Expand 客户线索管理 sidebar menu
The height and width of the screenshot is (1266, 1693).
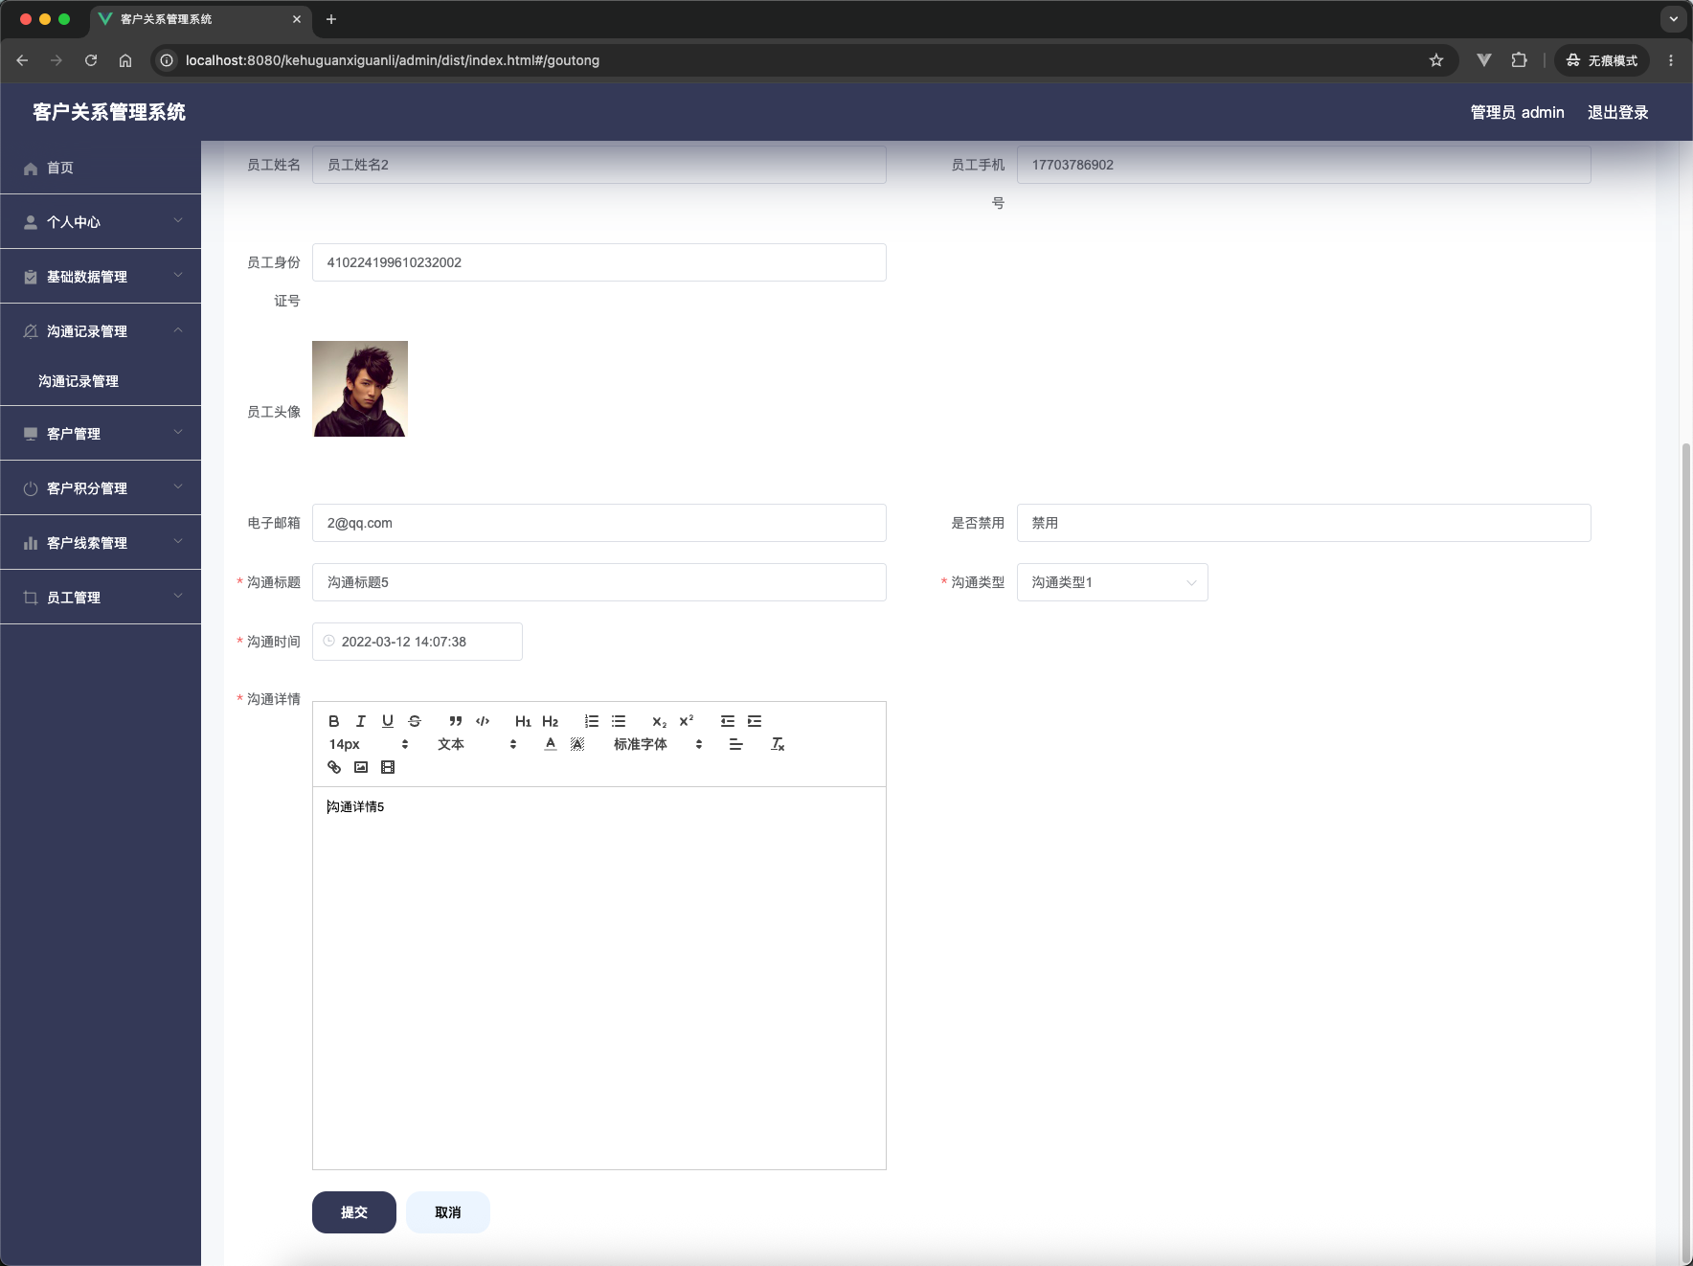point(101,542)
